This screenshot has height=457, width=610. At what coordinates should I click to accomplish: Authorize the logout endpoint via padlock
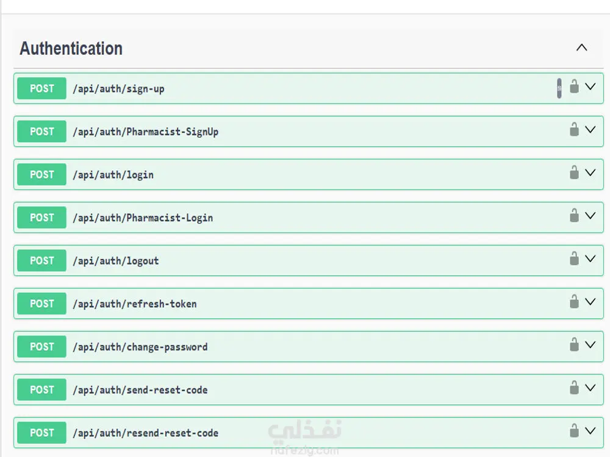[574, 258]
